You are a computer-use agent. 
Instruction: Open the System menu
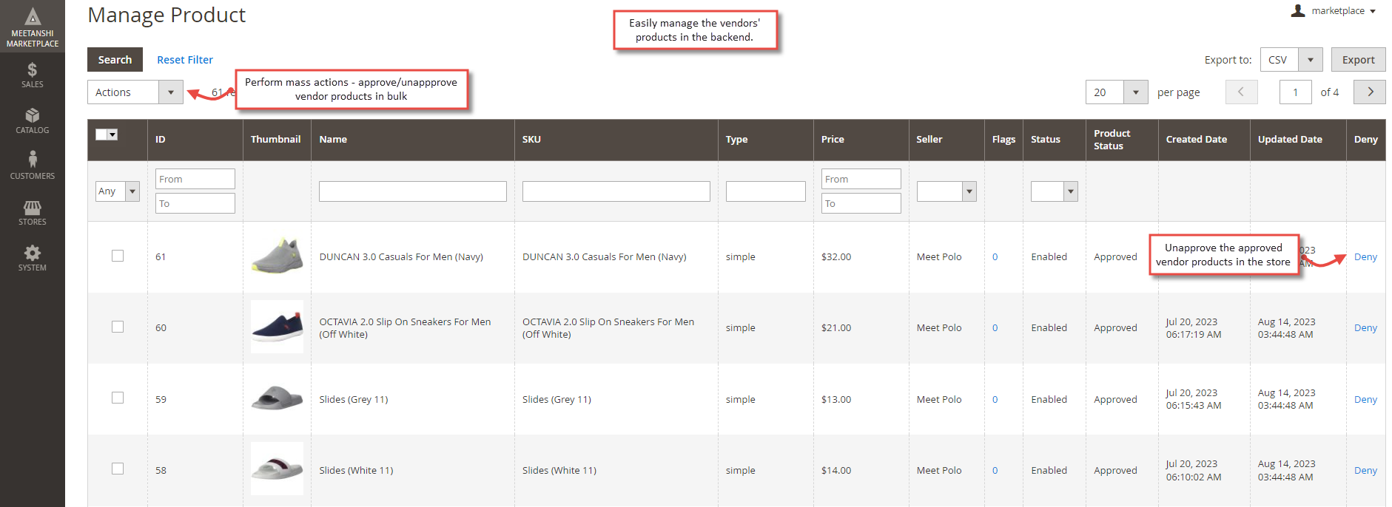[33, 258]
